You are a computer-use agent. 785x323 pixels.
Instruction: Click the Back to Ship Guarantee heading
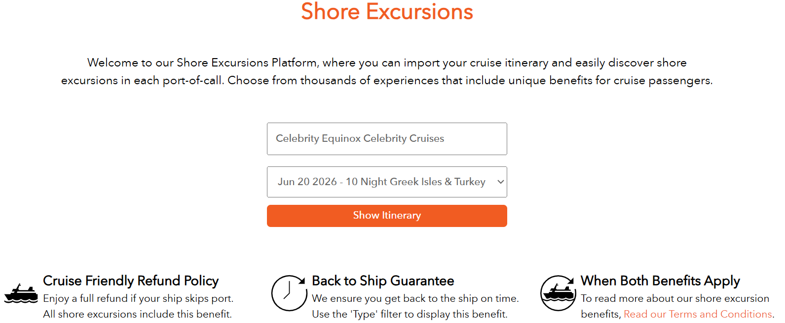click(383, 281)
